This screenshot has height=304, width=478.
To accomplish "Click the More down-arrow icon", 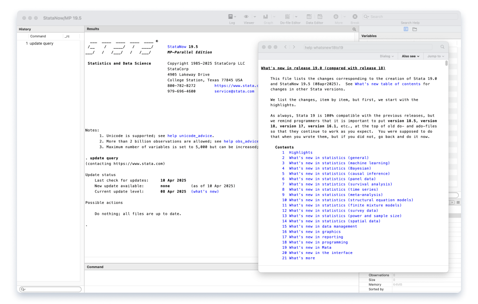I will (336, 17).
